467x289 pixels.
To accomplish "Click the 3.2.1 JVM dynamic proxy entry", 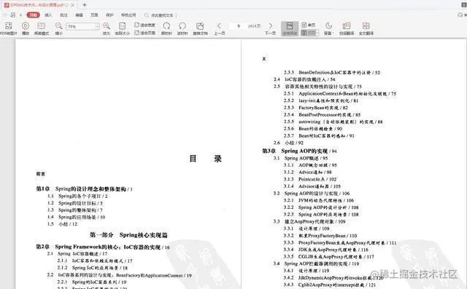I will 319,200.
